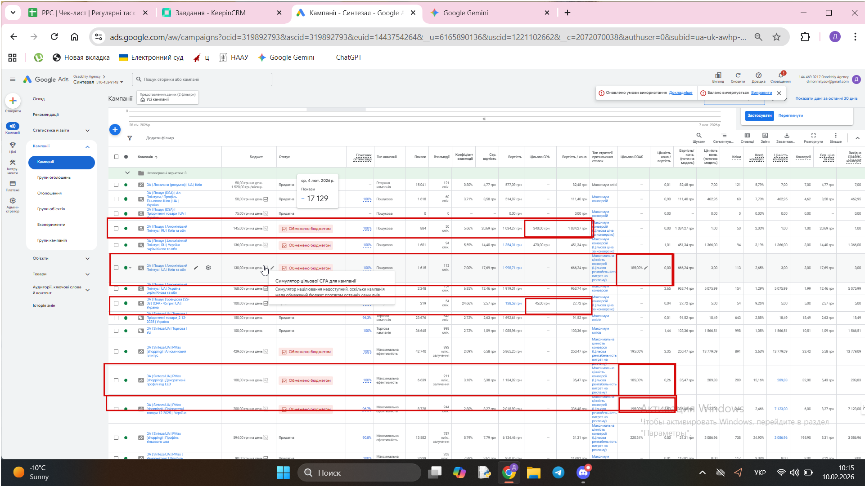Click the Стовпці (columns) icon
865x486 pixels.
click(747, 136)
